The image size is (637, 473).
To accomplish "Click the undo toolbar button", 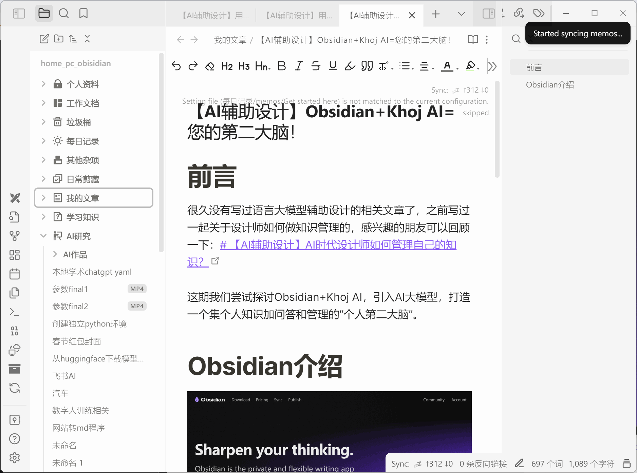I will click(x=176, y=66).
